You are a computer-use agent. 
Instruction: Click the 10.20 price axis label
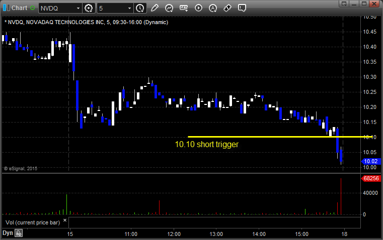[370, 107]
